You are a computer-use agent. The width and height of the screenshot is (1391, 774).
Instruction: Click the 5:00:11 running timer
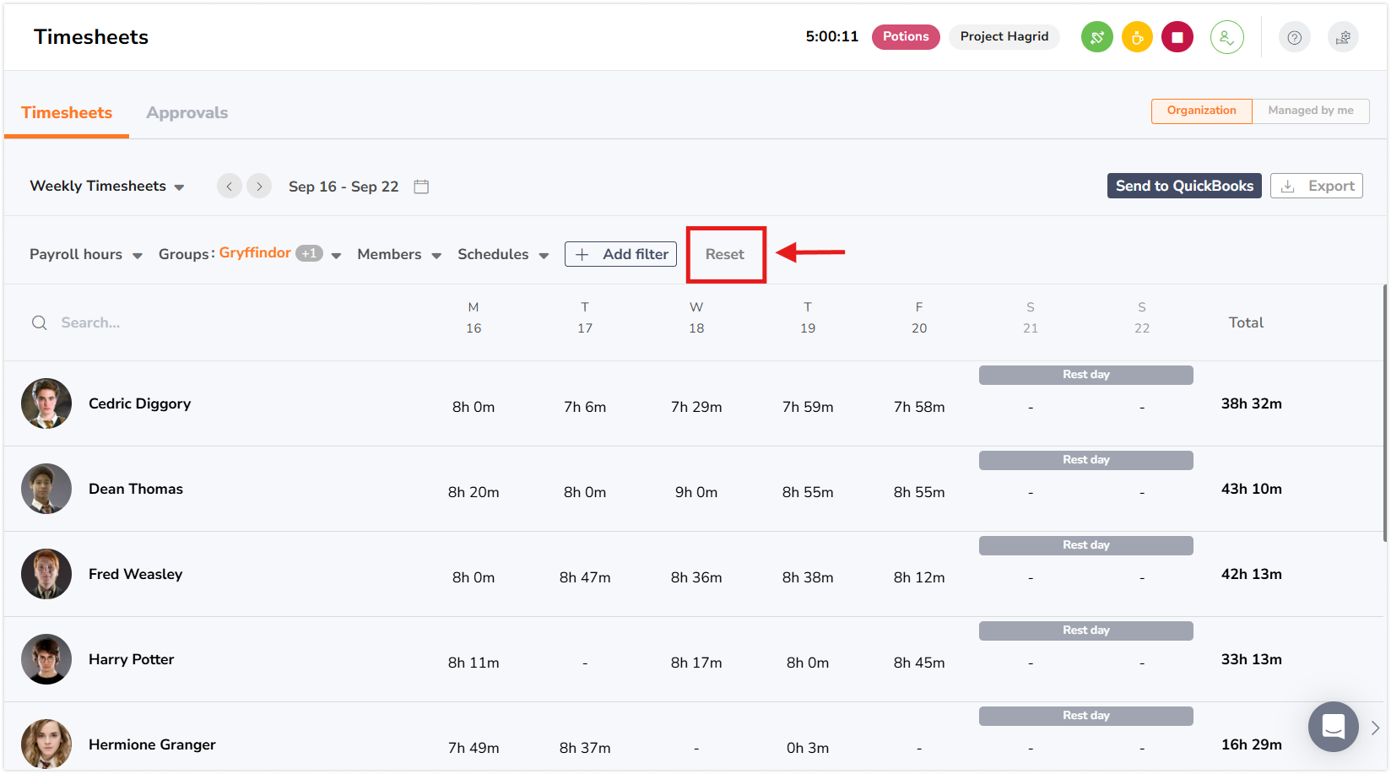832,36
